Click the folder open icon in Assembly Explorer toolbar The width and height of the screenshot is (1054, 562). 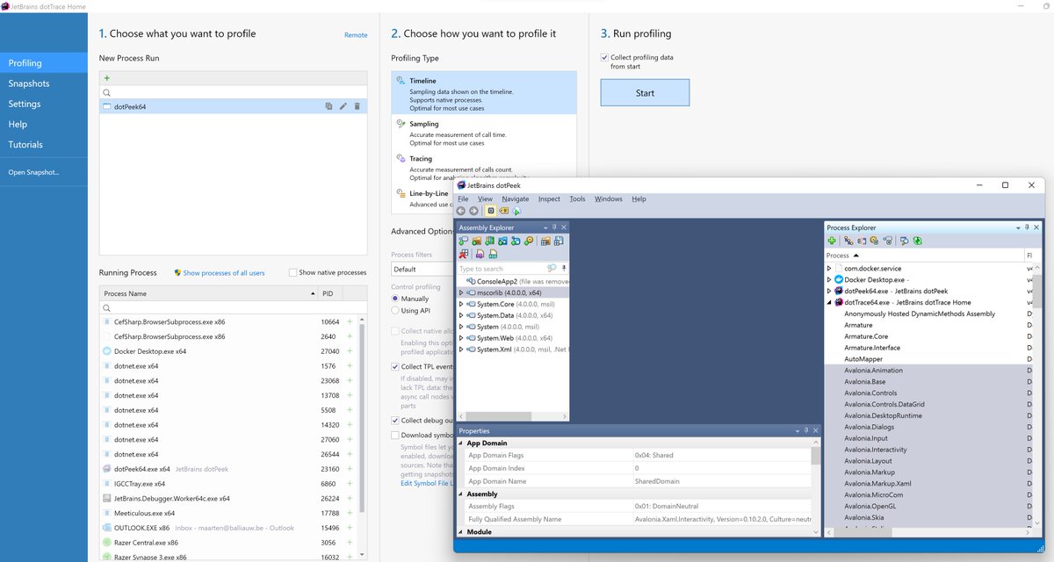pyautogui.click(x=477, y=241)
